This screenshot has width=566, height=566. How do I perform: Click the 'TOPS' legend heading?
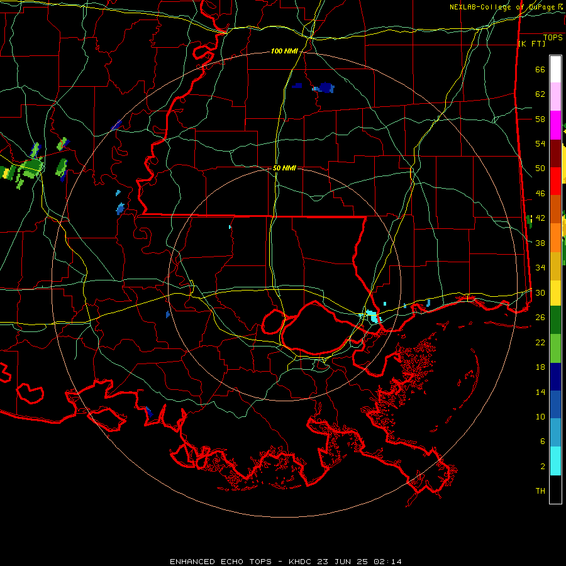point(553,38)
